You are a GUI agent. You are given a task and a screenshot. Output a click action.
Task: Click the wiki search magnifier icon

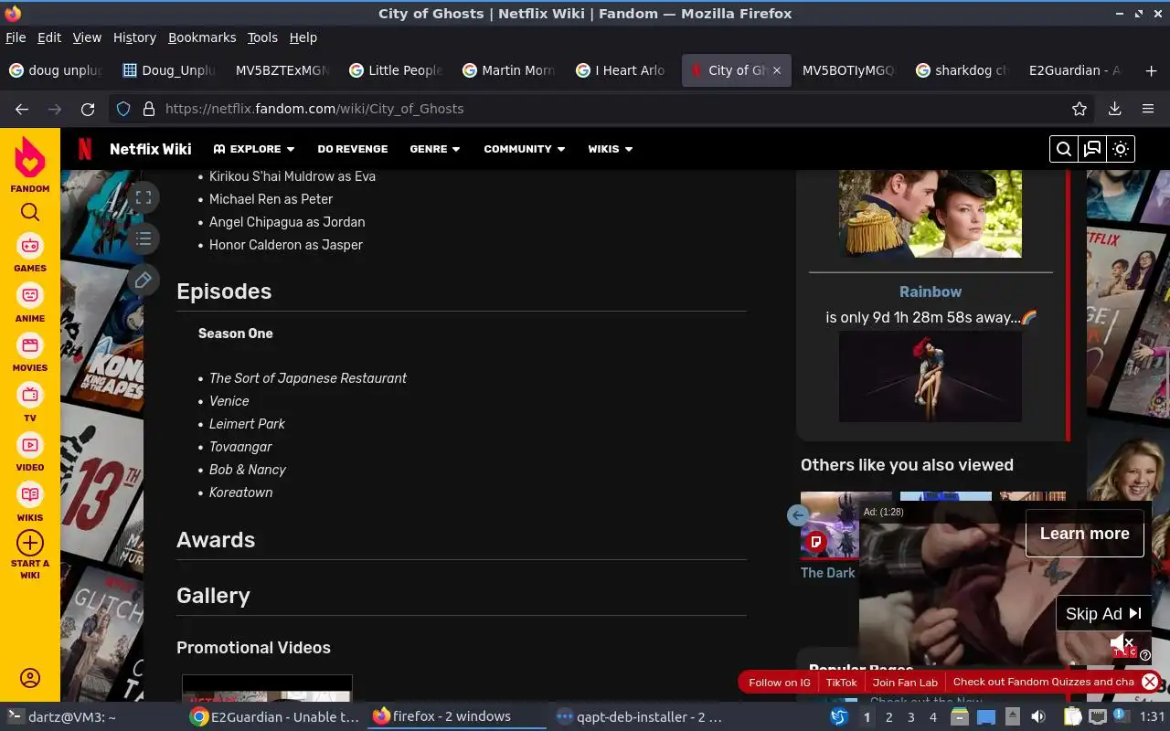click(1064, 149)
